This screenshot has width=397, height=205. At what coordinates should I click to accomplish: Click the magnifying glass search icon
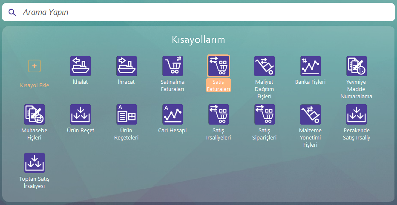coord(12,12)
